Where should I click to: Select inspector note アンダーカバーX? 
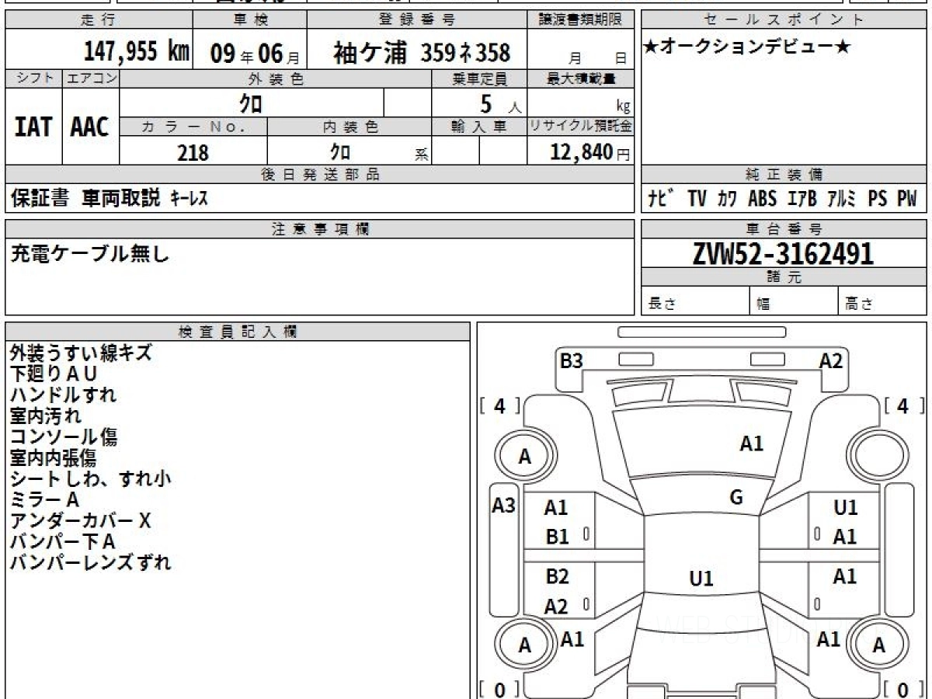coord(80,521)
